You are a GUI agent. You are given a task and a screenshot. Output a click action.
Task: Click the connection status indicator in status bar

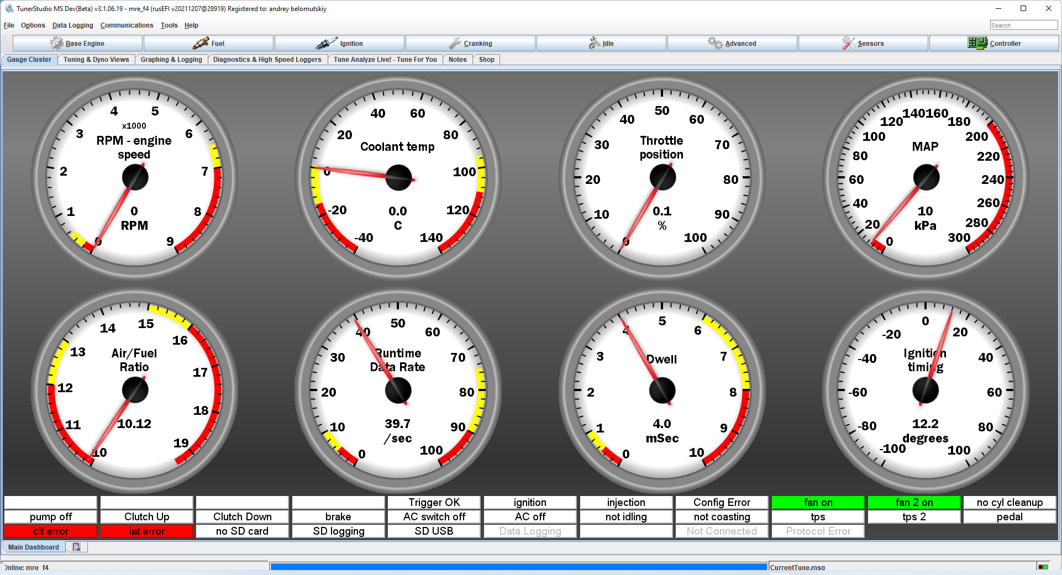click(1043, 567)
